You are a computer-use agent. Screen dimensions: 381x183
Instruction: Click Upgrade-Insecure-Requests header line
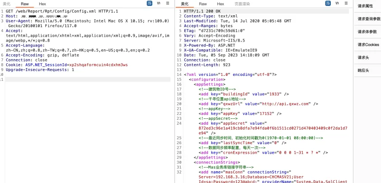[40, 70]
